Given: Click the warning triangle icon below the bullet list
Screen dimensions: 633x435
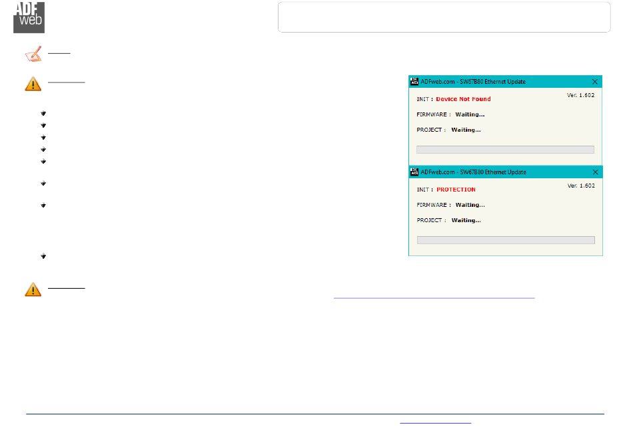Looking at the screenshot, I should (x=33, y=289).
